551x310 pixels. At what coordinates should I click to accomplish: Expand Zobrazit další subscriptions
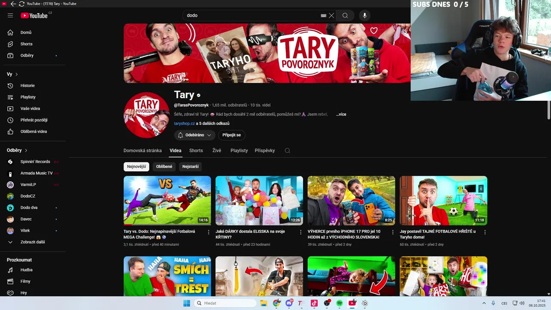point(33,242)
